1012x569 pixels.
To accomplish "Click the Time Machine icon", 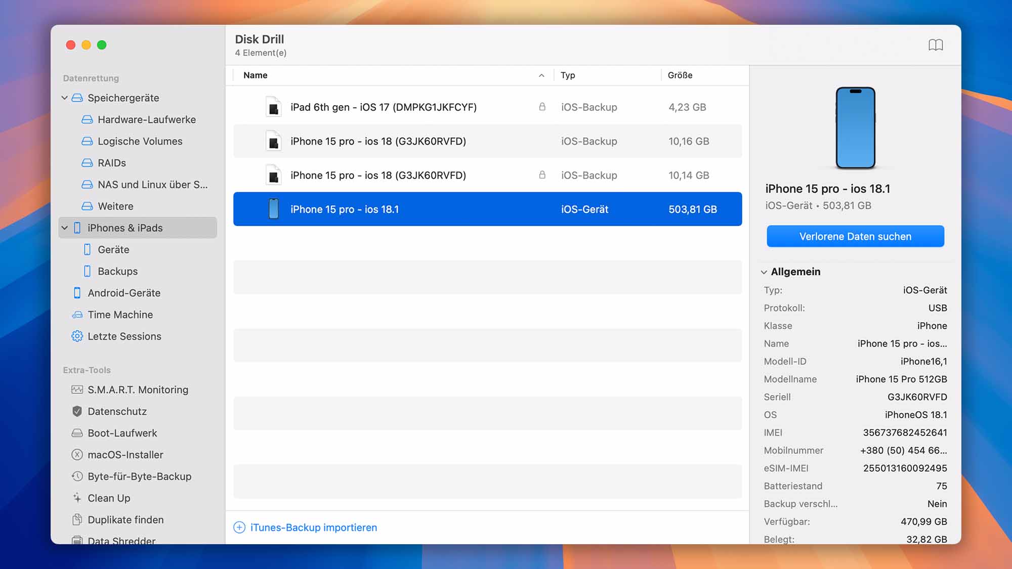I will tap(77, 315).
